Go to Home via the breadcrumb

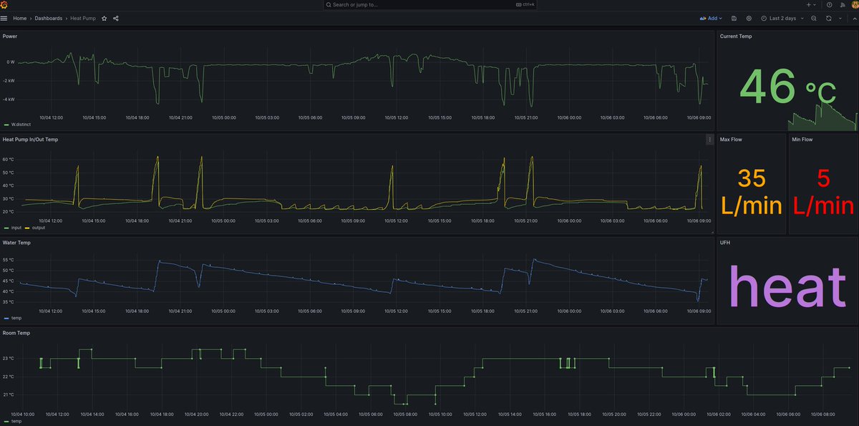pos(20,19)
